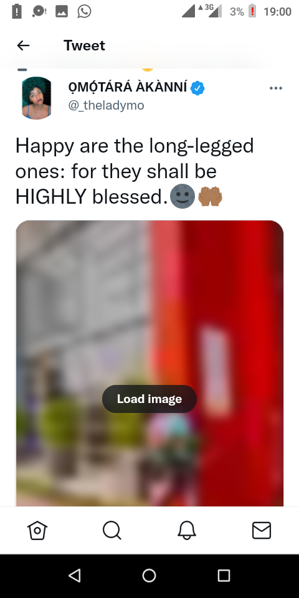Screen dimensions: 299x598
Task: Tap Android back navigation triangle
Action: coord(75,576)
